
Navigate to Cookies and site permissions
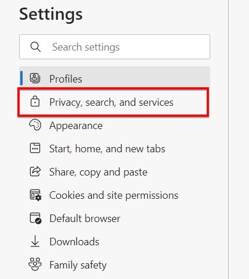click(x=113, y=195)
